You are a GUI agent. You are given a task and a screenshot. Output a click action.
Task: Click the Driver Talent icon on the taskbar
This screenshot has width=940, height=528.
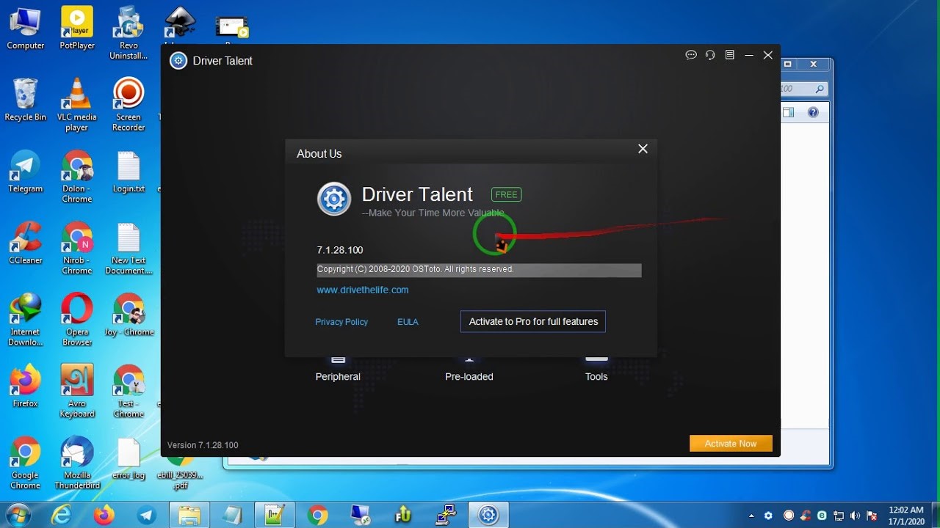click(x=488, y=514)
